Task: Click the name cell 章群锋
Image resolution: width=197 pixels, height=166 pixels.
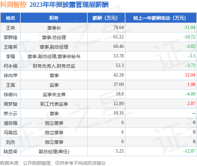Action: [11, 37]
